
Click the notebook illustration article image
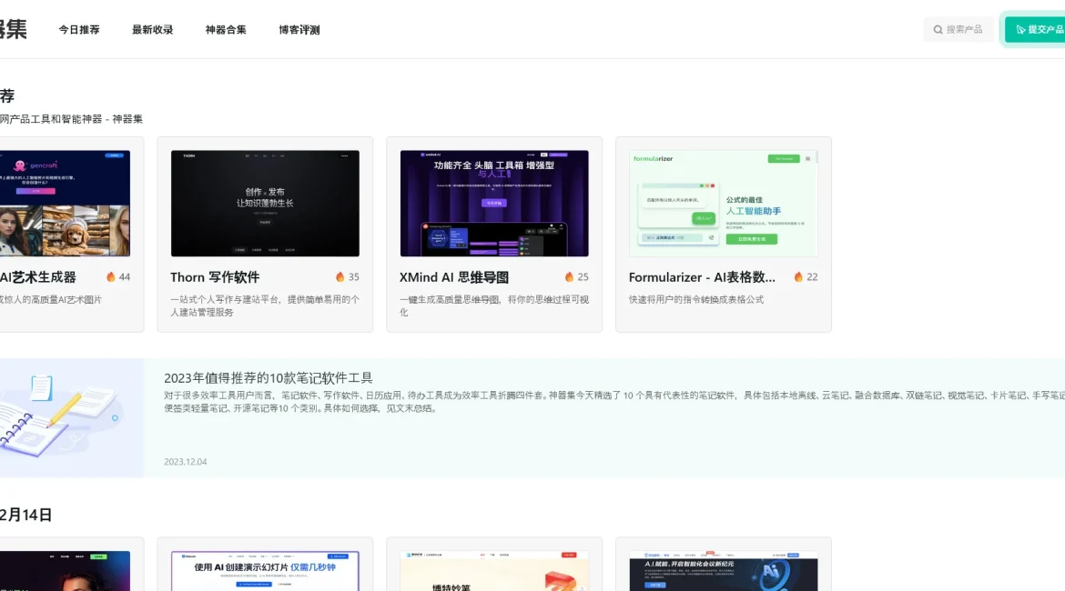[72, 418]
